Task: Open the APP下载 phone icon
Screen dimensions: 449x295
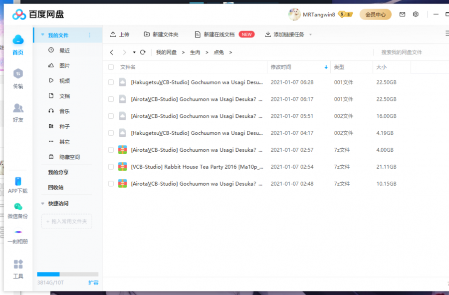Action: tap(18, 181)
